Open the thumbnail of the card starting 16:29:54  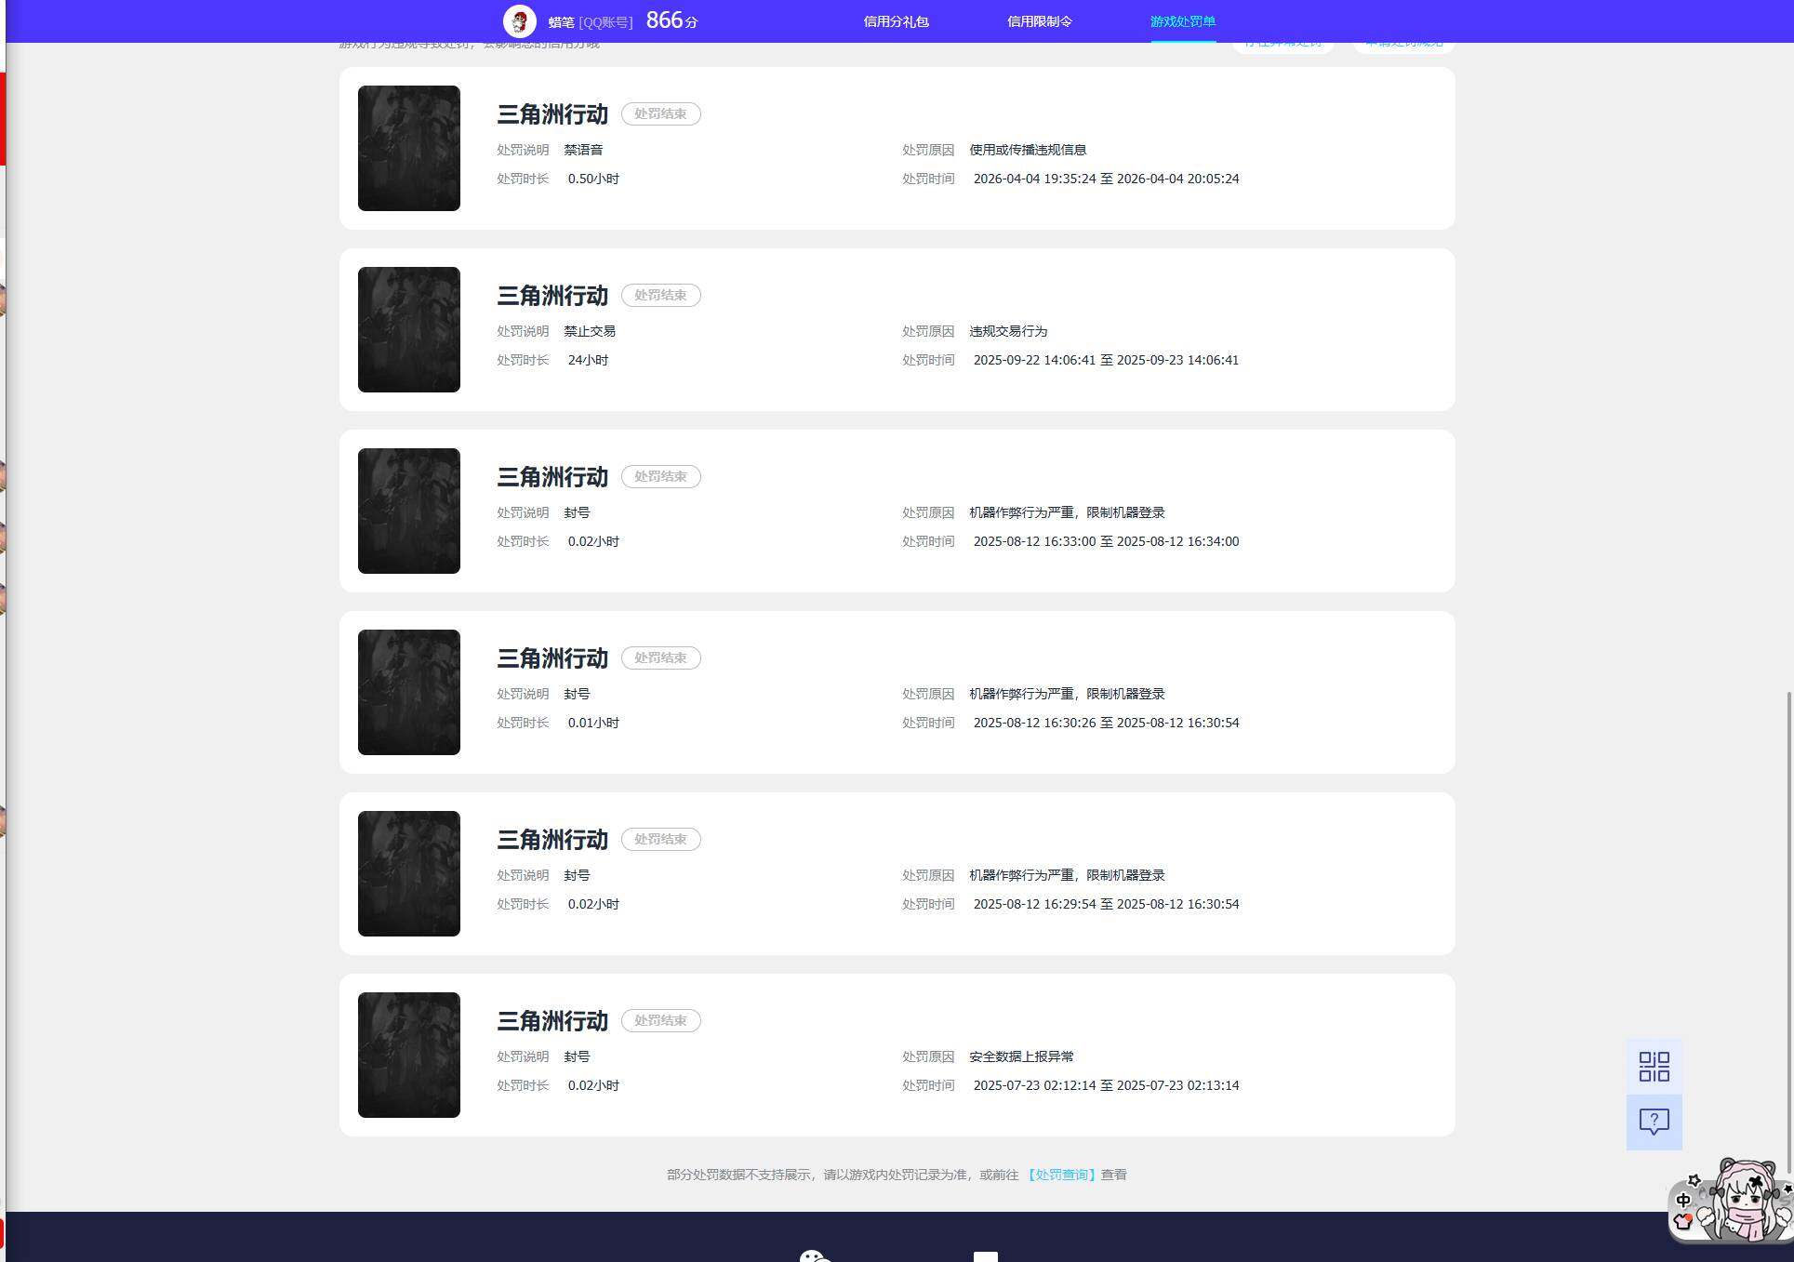point(409,873)
